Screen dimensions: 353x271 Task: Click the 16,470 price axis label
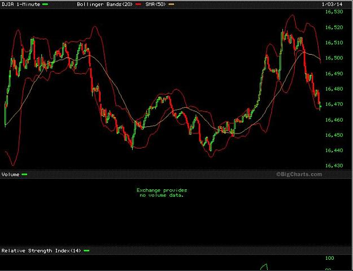334,104
